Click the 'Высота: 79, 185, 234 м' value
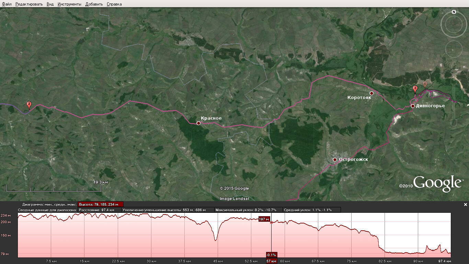The image size is (469, 264). [101, 204]
